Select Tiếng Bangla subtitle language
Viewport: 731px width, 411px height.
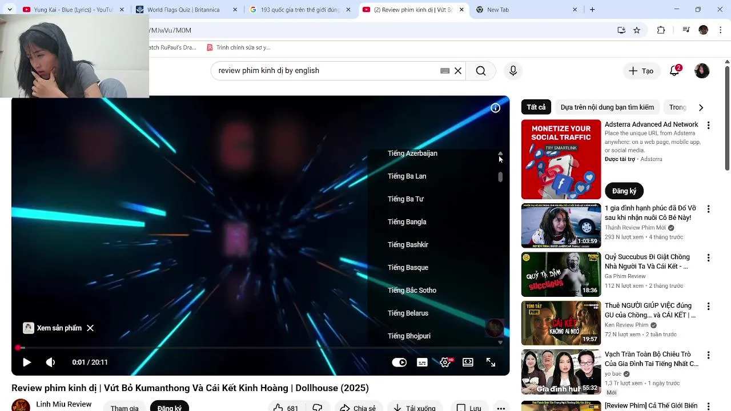click(x=407, y=222)
